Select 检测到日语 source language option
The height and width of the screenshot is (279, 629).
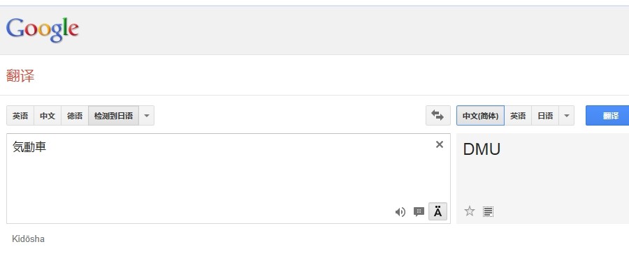113,116
